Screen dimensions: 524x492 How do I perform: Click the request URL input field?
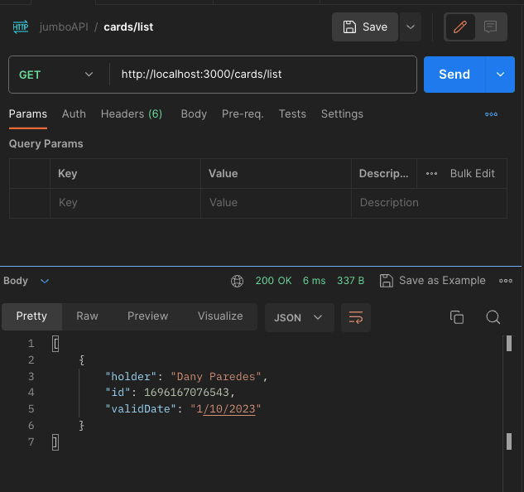pos(263,75)
